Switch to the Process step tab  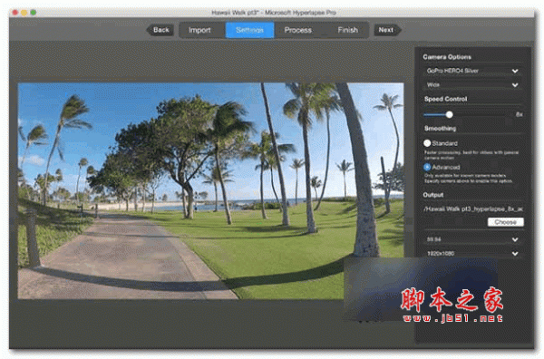(298, 30)
